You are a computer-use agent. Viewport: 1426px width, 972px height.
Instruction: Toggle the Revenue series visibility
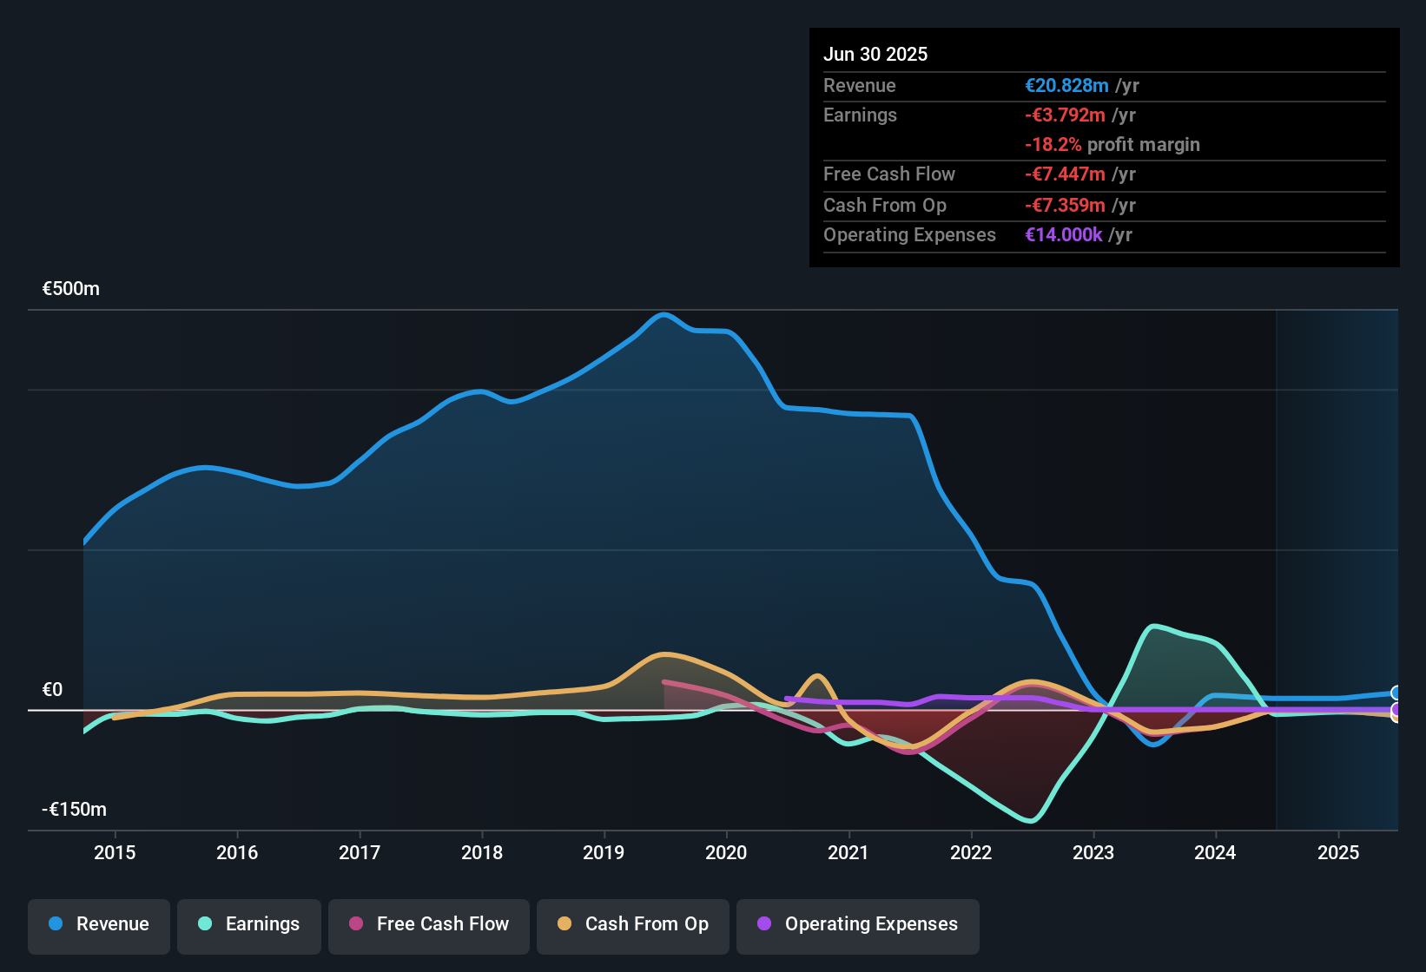coord(98,924)
